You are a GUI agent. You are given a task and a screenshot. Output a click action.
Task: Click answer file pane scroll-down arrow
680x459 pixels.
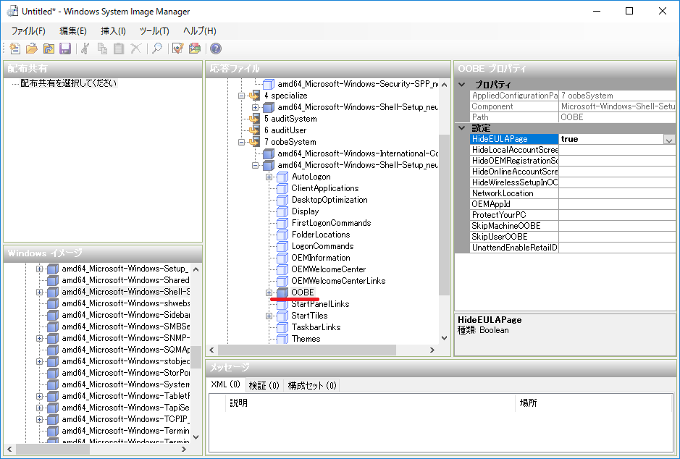[444, 338]
